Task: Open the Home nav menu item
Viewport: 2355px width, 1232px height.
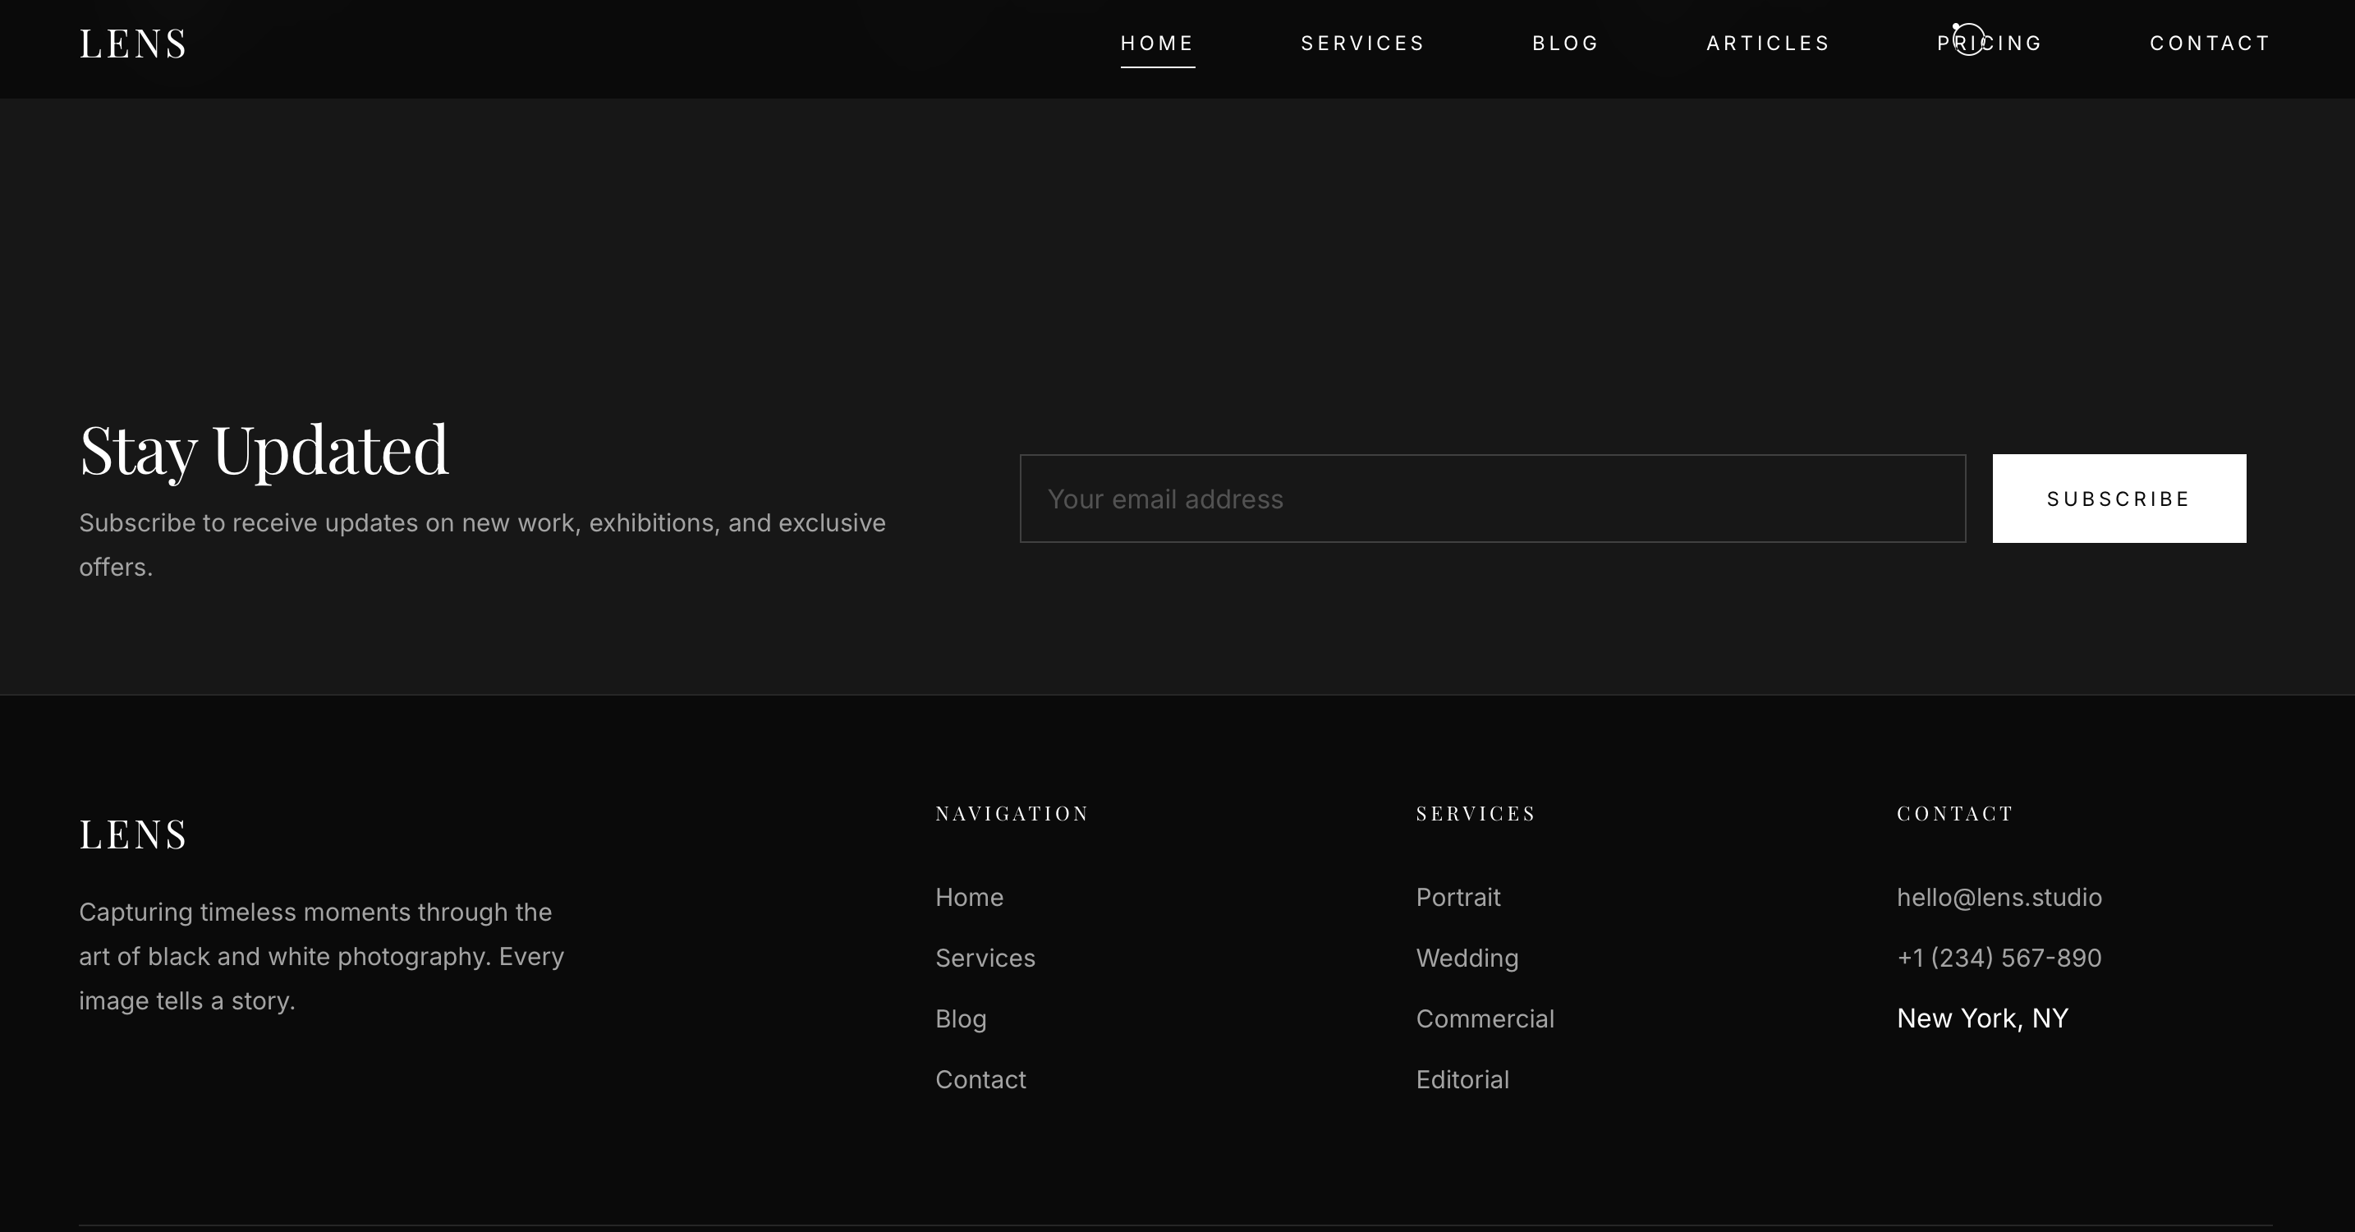Action: 1156,43
